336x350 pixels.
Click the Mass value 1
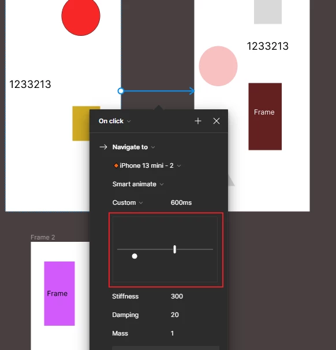(x=172, y=333)
